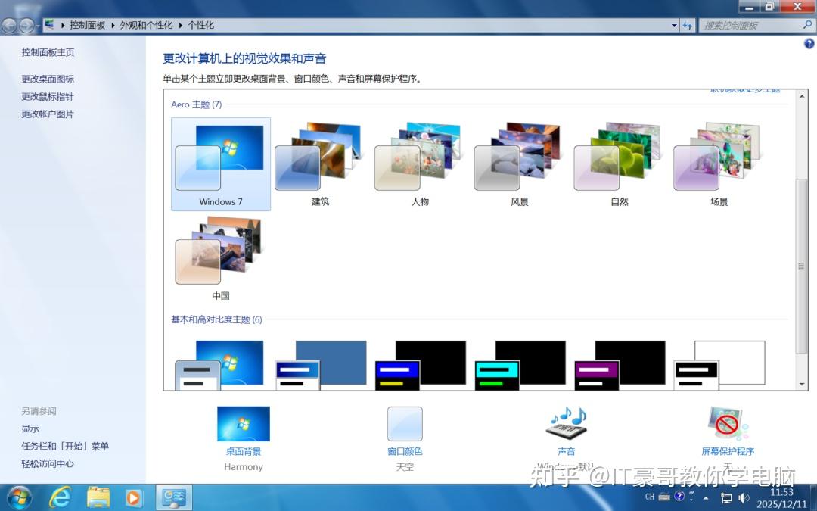Open 桌面背景 desktop background icon
The image size is (817, 511).
pos(244,424)
